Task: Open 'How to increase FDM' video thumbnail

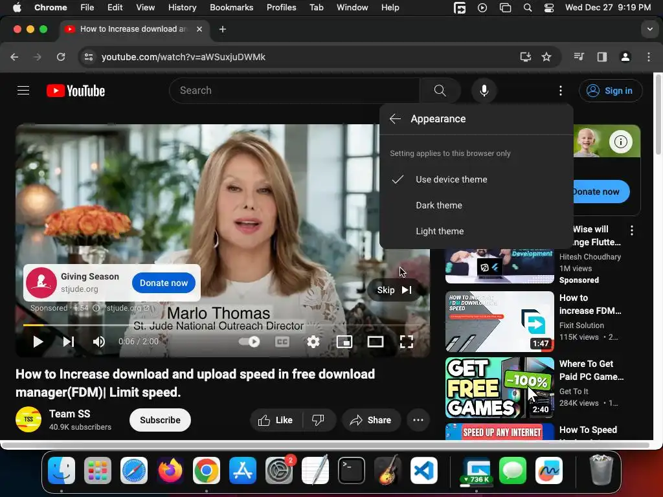Action: click(500, 322)
